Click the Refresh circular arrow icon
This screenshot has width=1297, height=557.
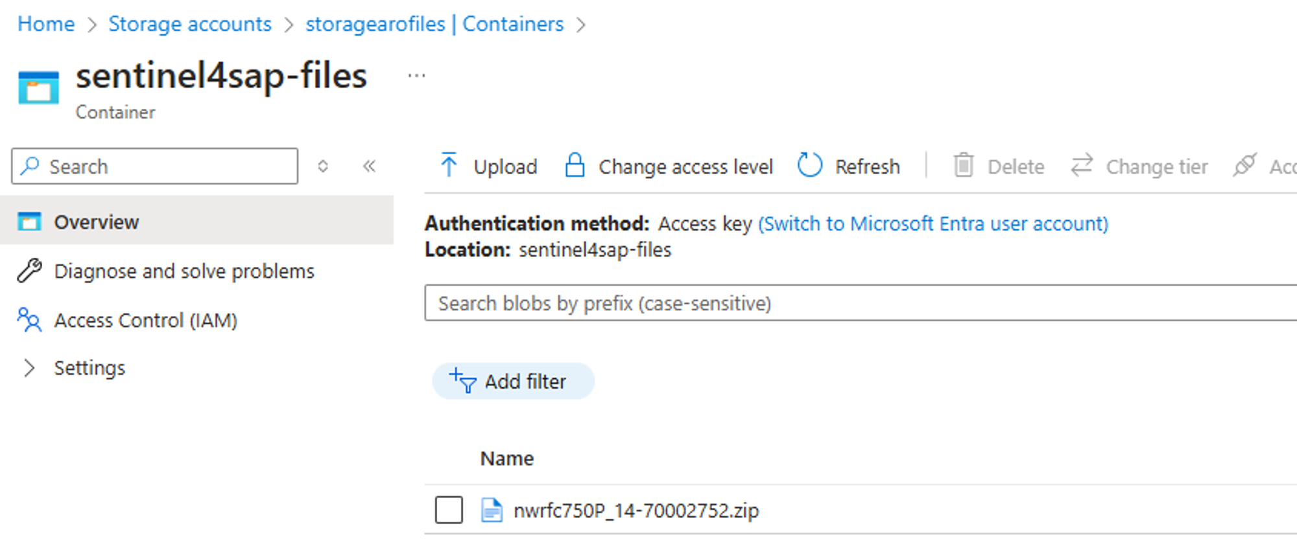tap(809, 166)
